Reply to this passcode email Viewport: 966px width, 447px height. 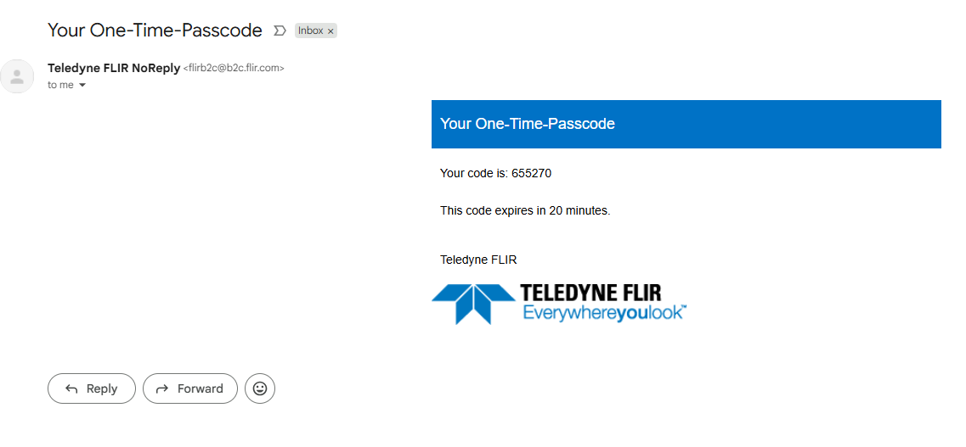(x=92, y=388)
